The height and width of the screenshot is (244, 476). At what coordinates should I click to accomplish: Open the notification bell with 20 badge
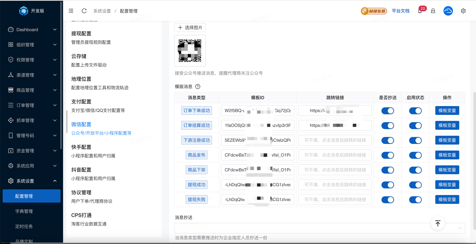tap(420, 11)
